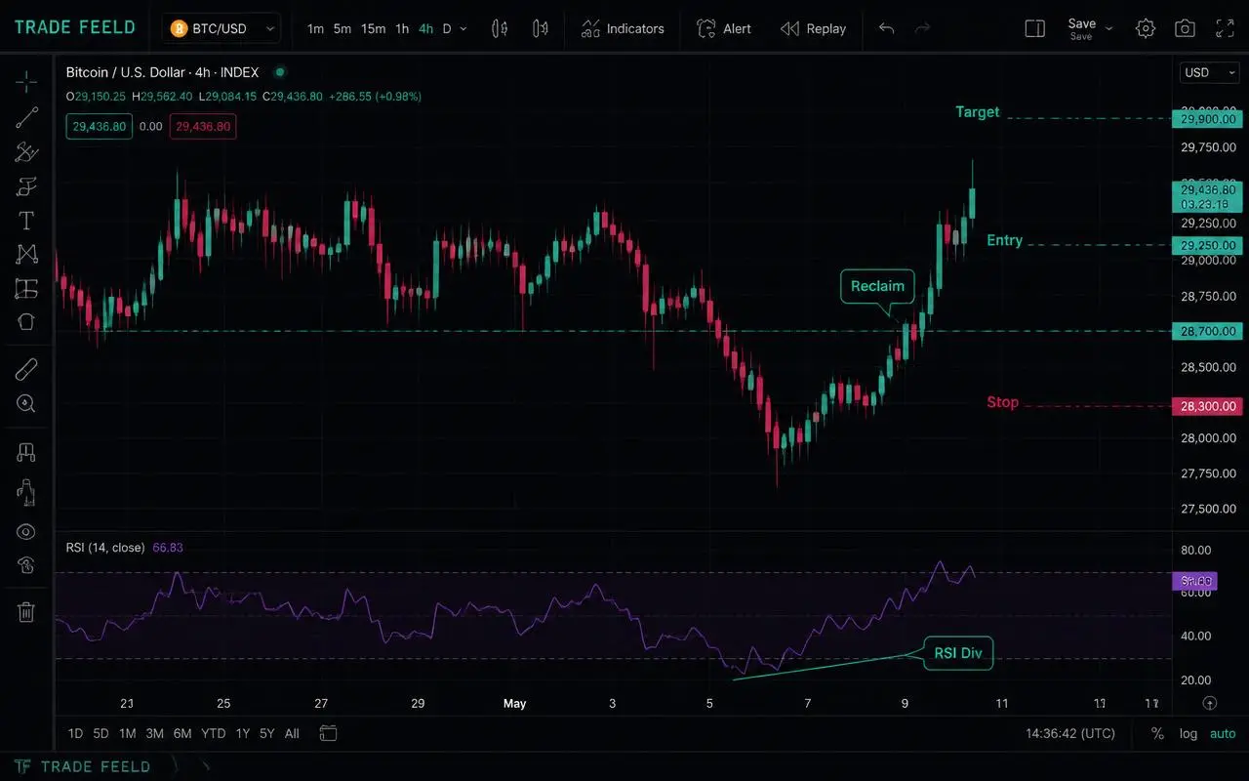The image size is (1249, 781).
Task: Expand the Save options arrow
Action: pyautogui.click(x=1109, y=28)
